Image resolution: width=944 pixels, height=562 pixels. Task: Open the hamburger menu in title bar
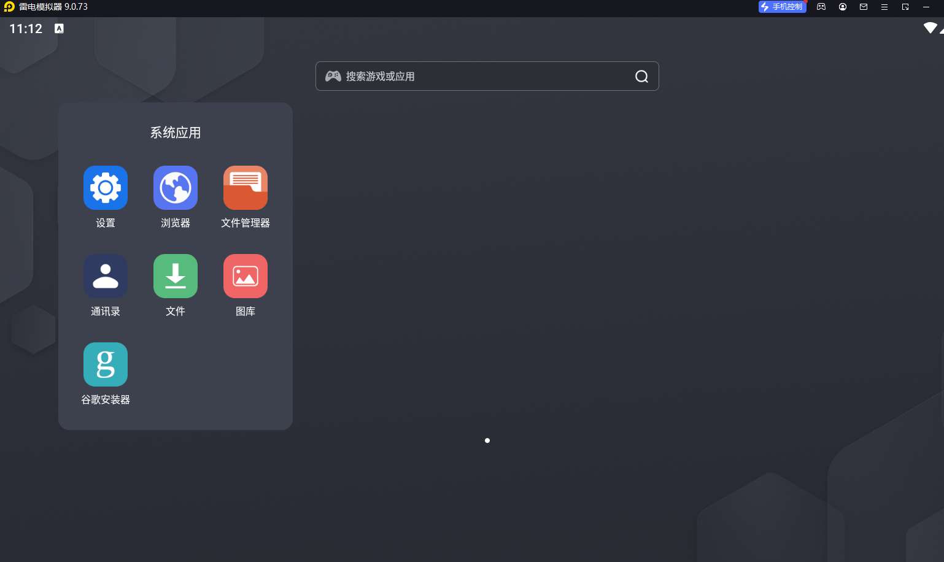click(884, 7)
